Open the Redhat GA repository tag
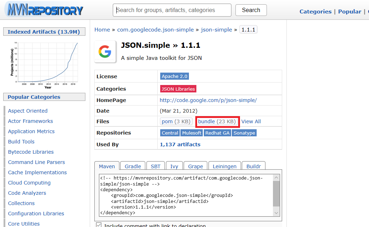 click(217, 133)
